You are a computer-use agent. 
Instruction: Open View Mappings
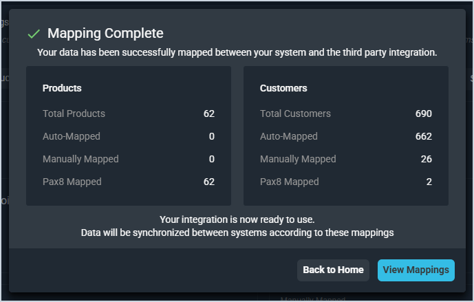[x=416, y=270]
